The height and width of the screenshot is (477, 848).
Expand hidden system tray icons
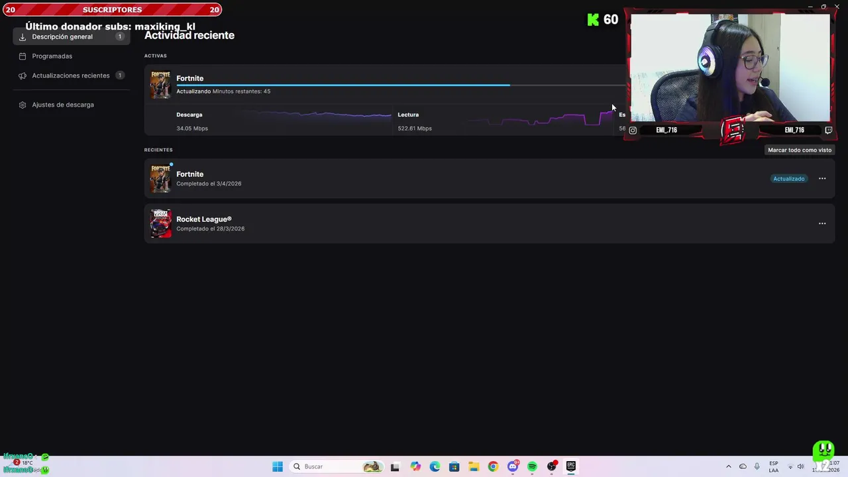click(x=729, y=466)
